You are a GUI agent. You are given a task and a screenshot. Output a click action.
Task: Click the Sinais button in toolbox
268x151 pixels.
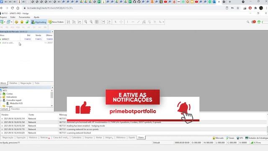tap(230, 138)
